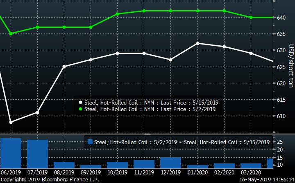Click the white legend marker for 5/15/2019
This screenshot has width=295, height=183.
(x=81, y=103)
